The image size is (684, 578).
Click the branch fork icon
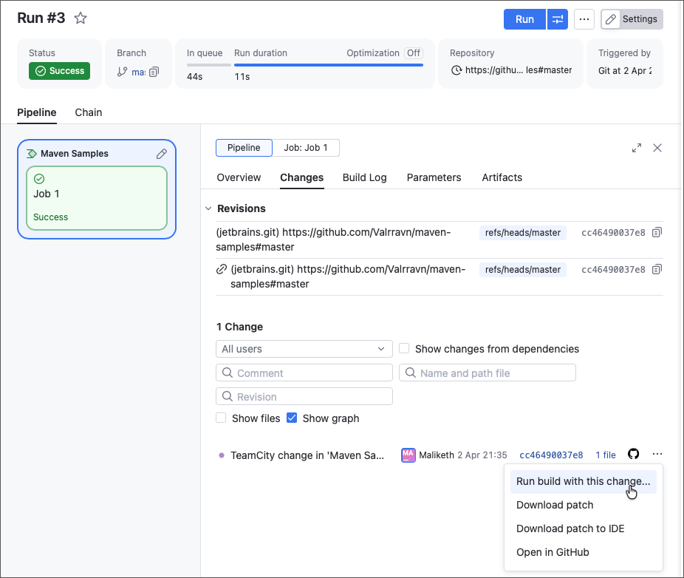tap(122, 72)
